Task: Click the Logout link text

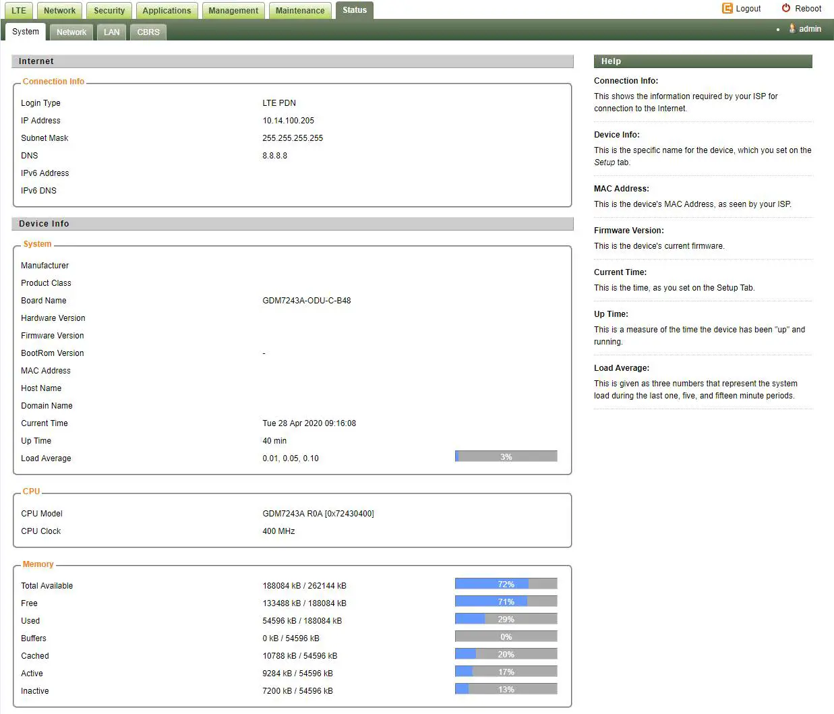Action: (x=748, y=9)
